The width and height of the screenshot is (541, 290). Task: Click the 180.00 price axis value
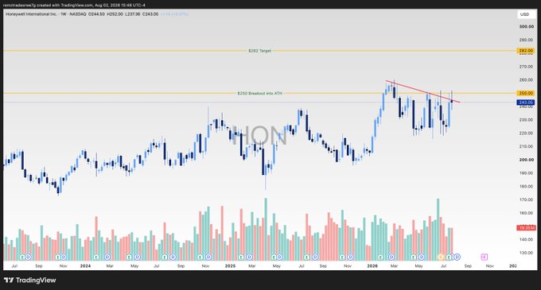pos(527,187)
